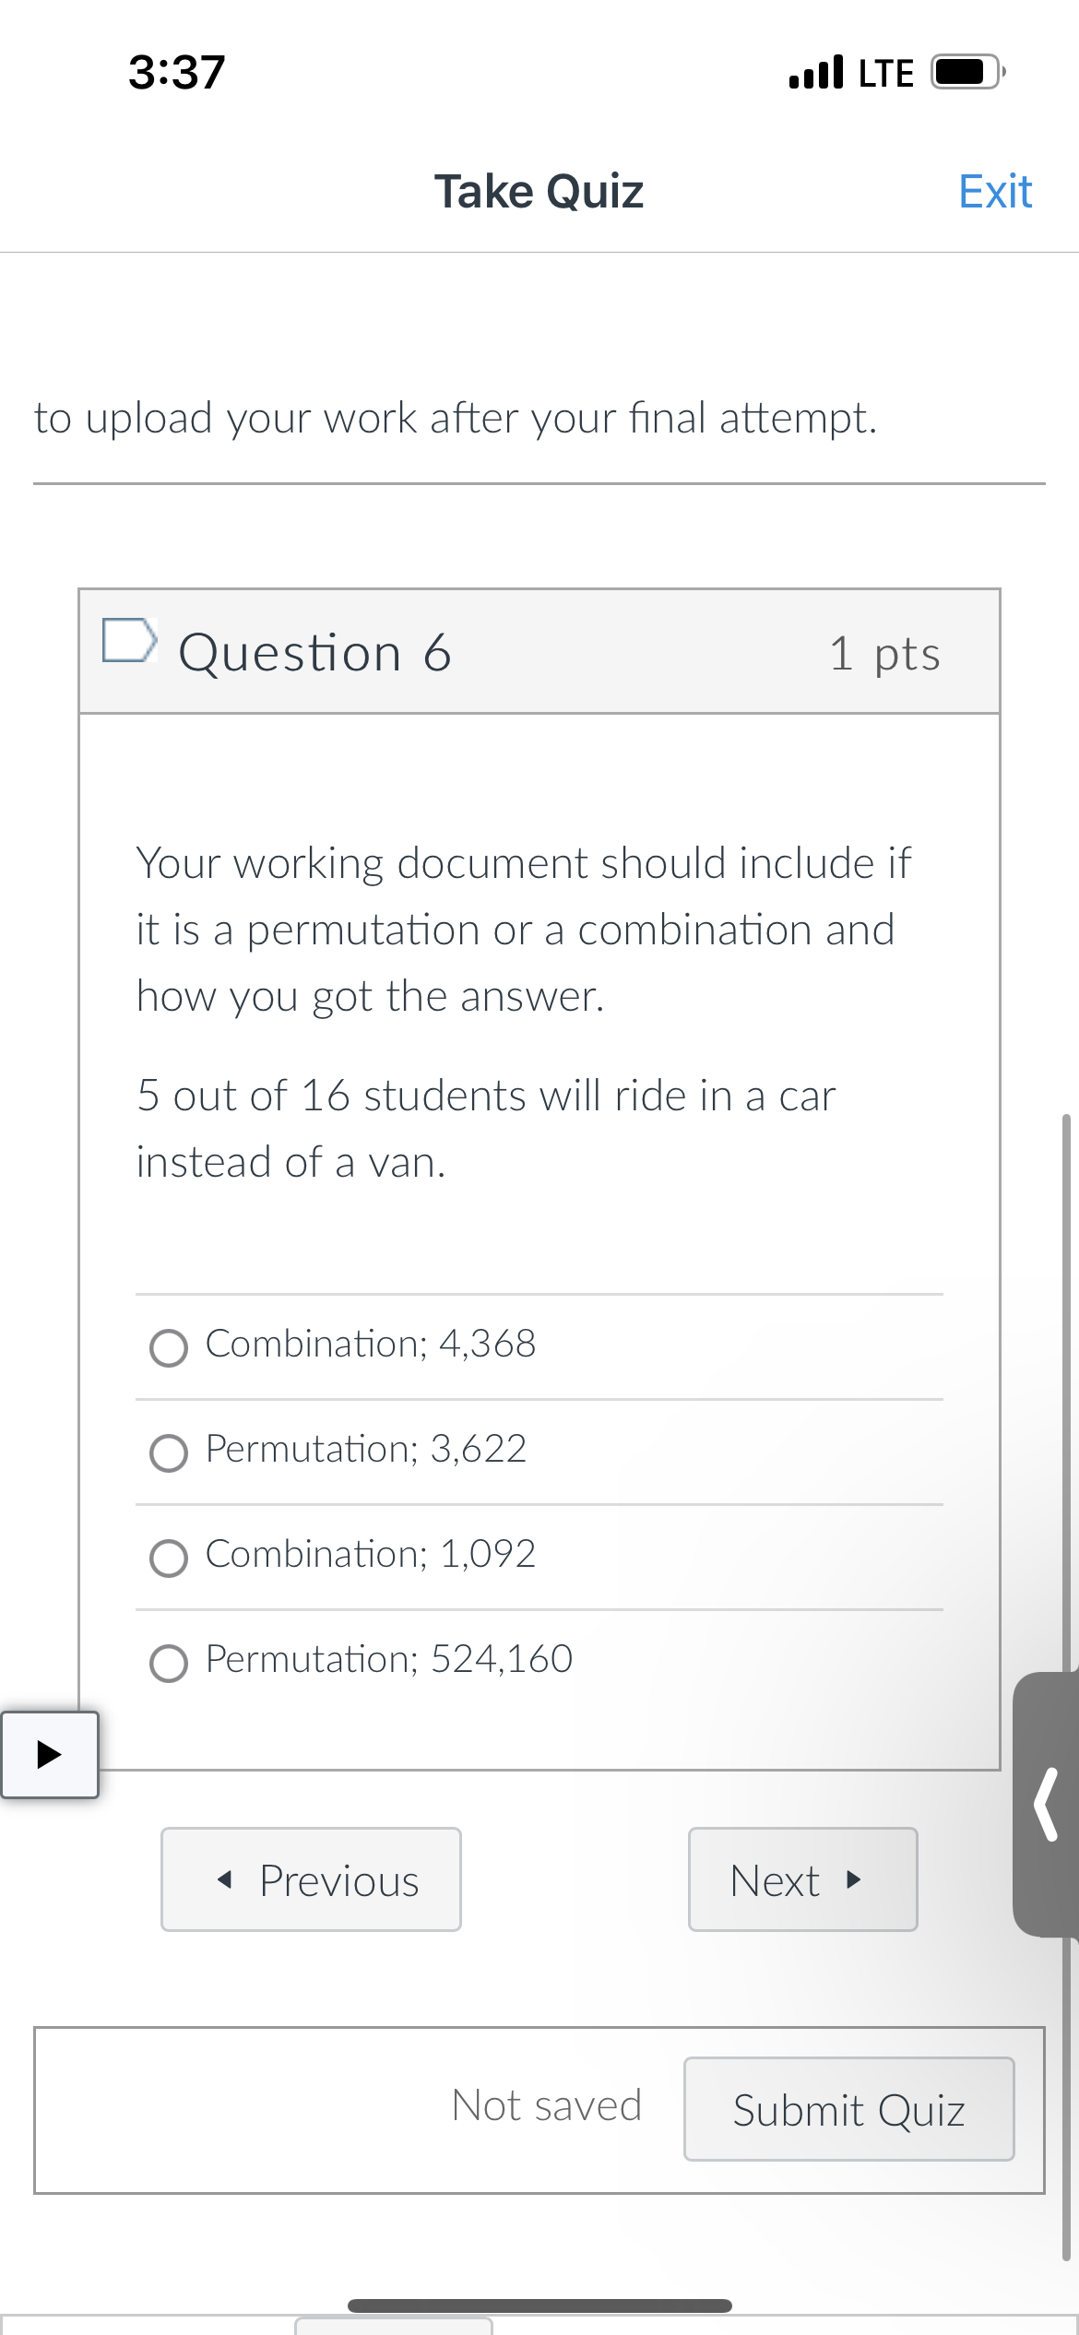Exit the quiz
Screen dimensions: 1079x2335
[x=995, y=192]
